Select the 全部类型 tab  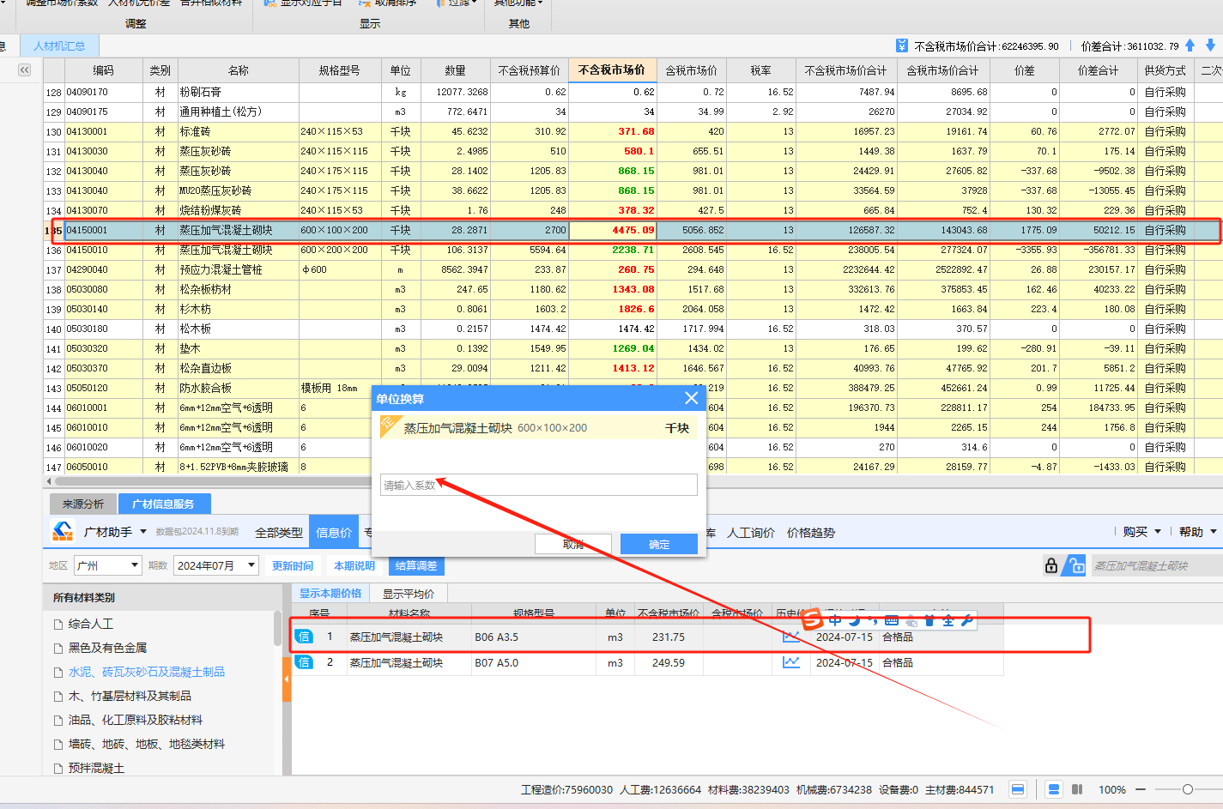[279, 532]
